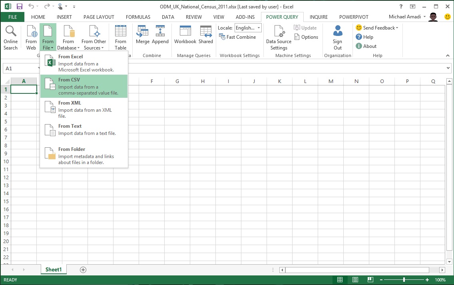Open the FILE tab

(12, 17)
